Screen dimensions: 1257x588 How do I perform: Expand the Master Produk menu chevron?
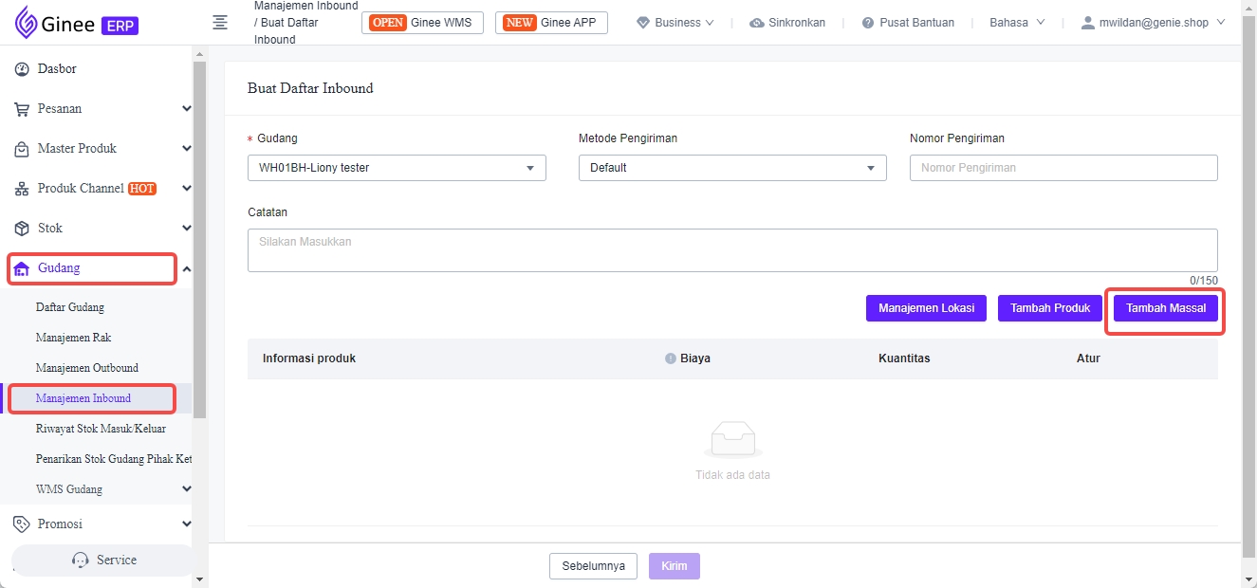186,149
